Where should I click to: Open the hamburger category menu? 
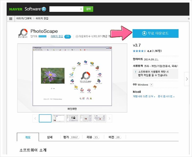(x=11, y=19)
